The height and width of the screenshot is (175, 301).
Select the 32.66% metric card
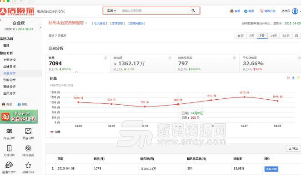click(270, 63)
